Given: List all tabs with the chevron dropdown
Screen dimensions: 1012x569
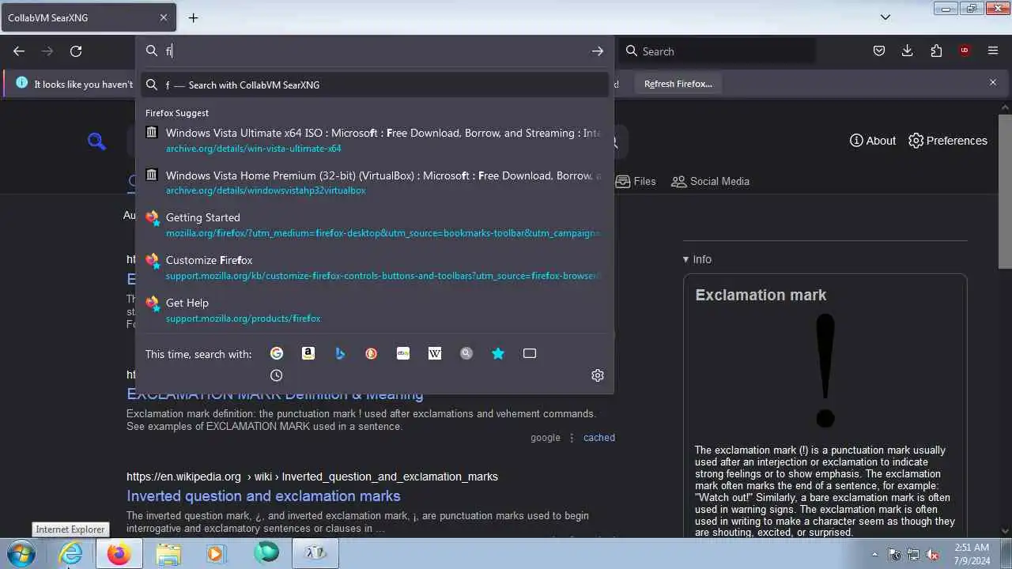Looking at the screenshot, I should tap(885, 17).
